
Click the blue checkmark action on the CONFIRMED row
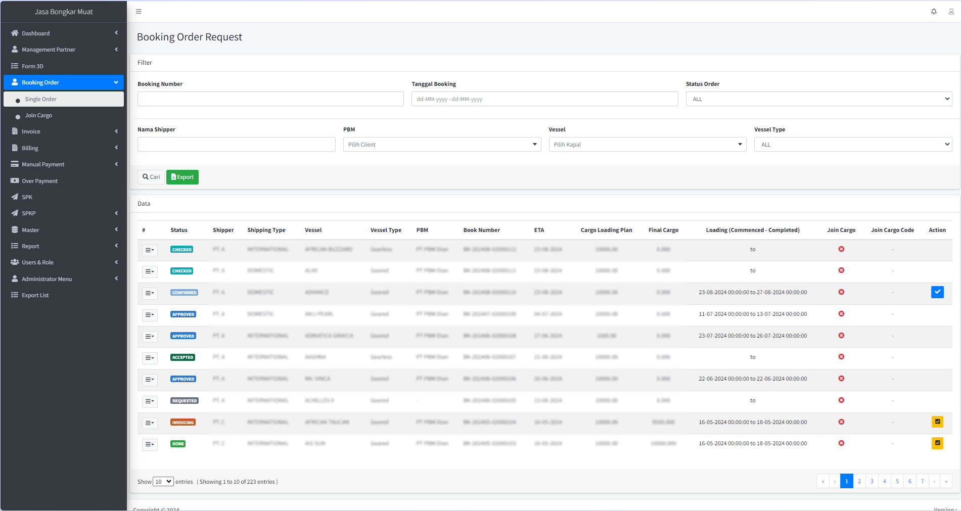(938, 292)
